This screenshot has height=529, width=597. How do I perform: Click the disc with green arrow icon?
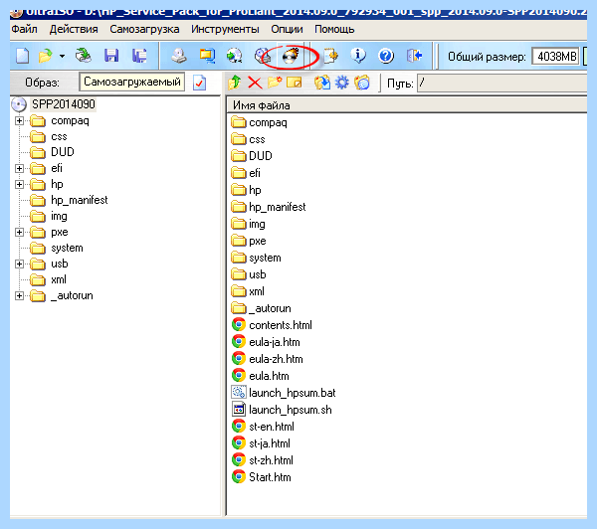[x=234, y=56]
